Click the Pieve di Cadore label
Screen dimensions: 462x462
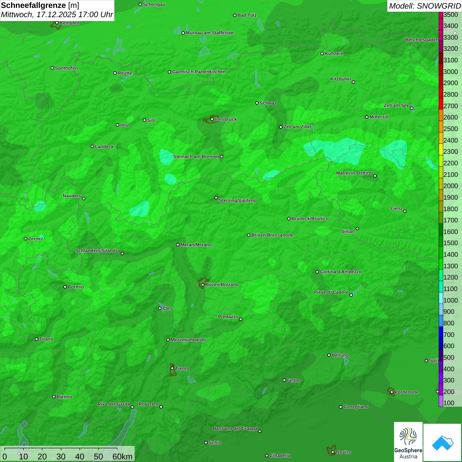[x=331, y=292]
